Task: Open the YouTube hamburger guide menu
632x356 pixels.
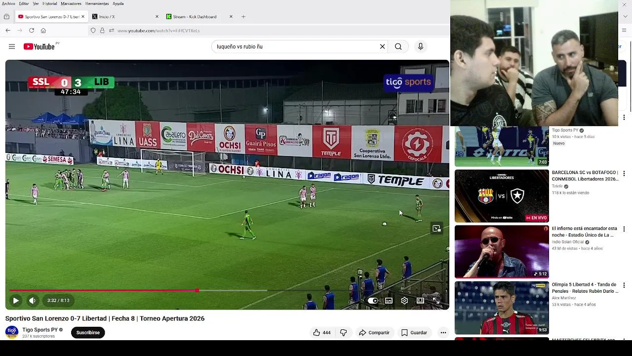Action: click(x=12, y=46)
